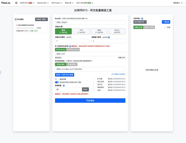Focus the WIF private key input
This screenshot has width=186, height=143.
coord(90,54)
